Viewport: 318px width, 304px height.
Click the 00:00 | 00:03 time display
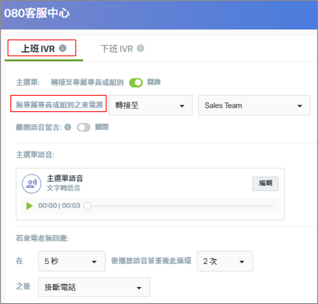(x=59, y=205)
